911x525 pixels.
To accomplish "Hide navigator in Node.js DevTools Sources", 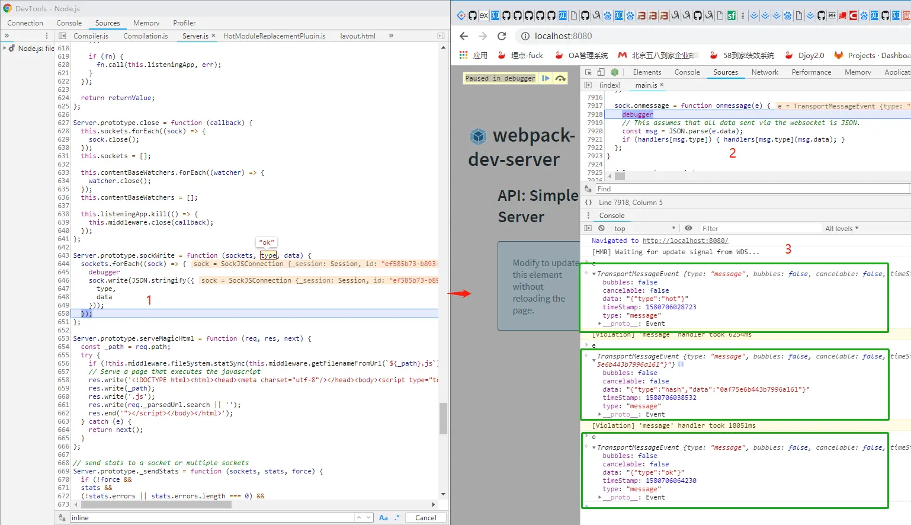I will click(62, 36).
